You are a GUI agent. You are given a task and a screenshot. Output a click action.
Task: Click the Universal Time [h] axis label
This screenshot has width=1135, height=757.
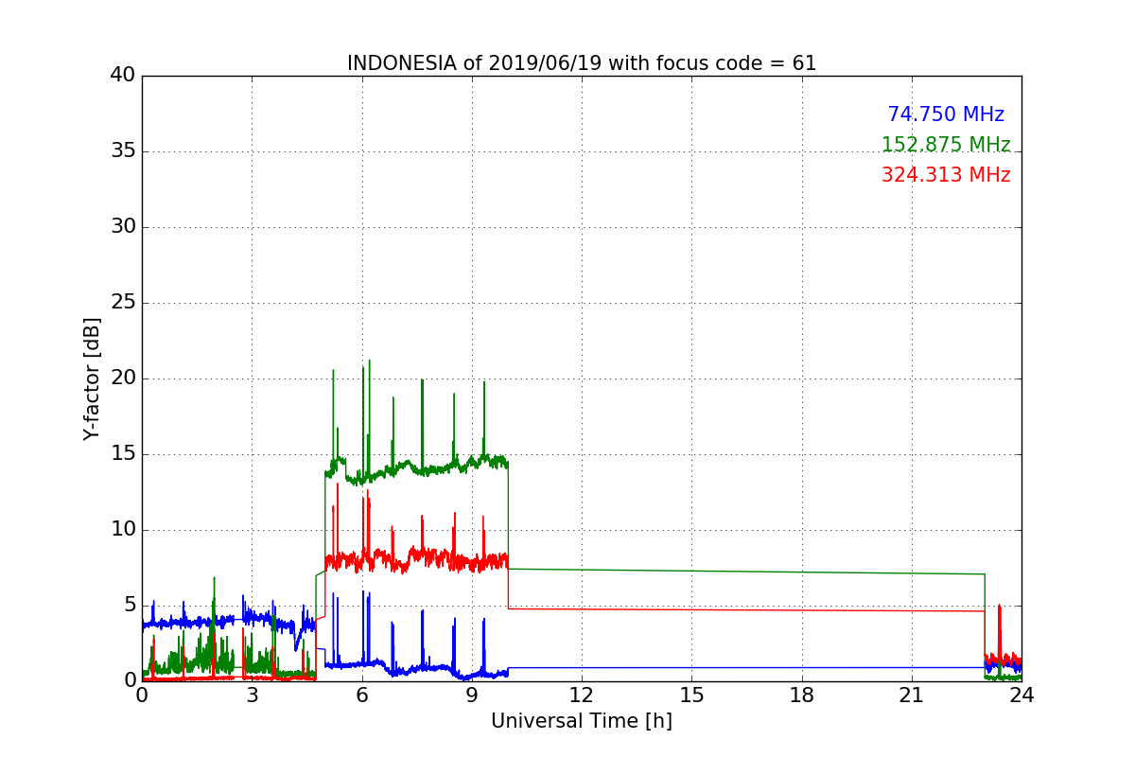point(581,721)
